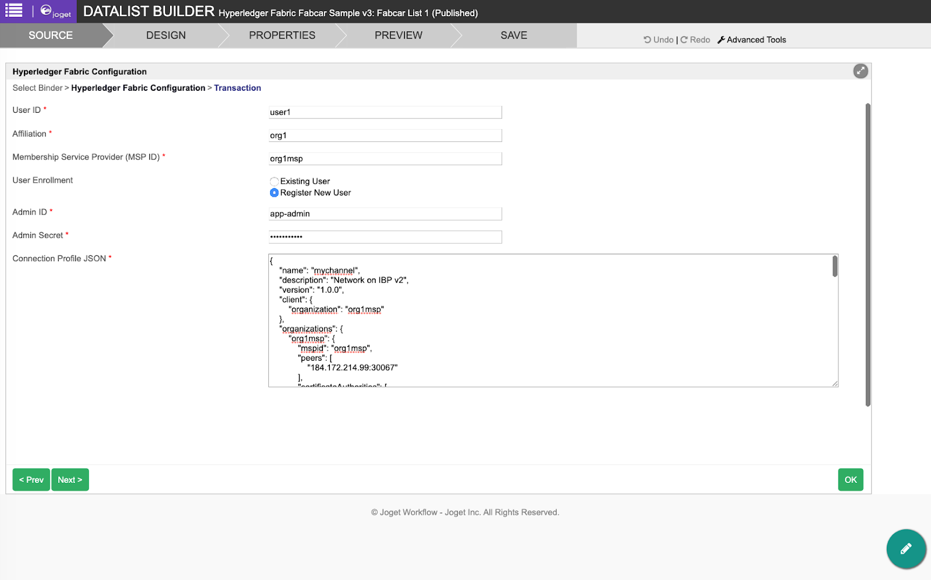Screen dimensions: 931x580
Task: Focus the Admin ID field
Action: [x=385, y=214]
